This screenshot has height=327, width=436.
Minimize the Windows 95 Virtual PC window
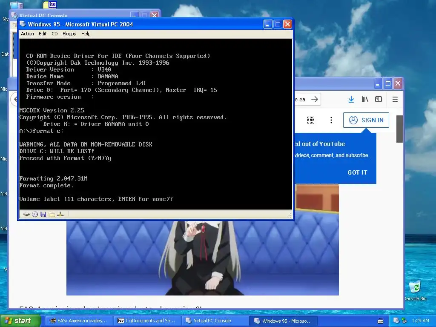pos(267,24)
